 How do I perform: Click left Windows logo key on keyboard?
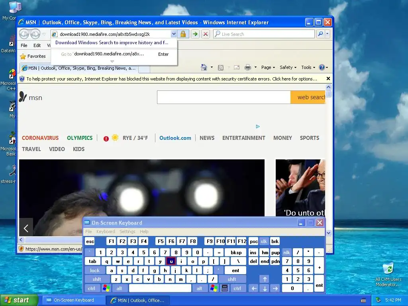106,288
